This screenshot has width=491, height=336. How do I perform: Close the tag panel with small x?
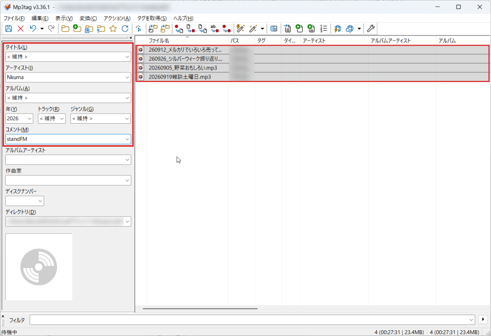[x=131, y=38]
